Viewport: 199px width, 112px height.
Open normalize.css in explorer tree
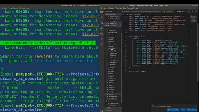click(114, 60)
